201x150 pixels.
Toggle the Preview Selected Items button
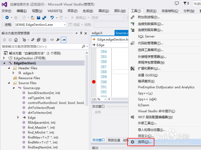coord(64,40)
